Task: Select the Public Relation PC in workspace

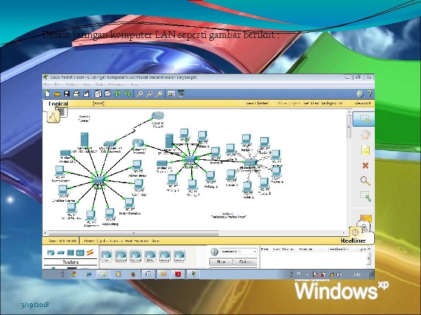Action: point(129,203)
